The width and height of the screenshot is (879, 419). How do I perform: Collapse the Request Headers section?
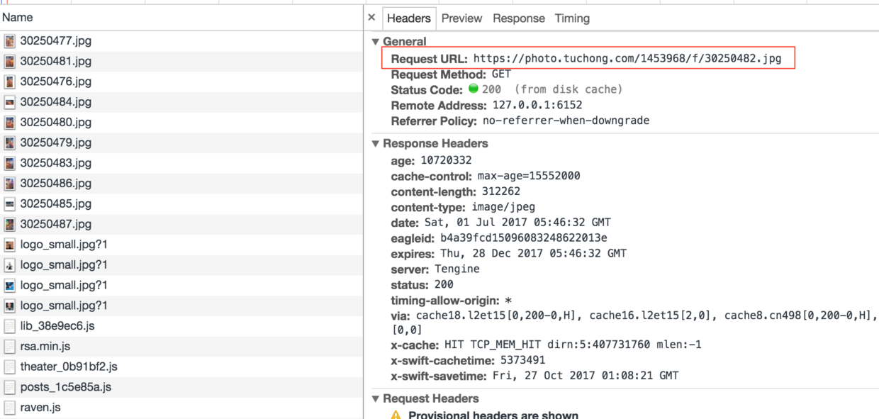point(376,399)
